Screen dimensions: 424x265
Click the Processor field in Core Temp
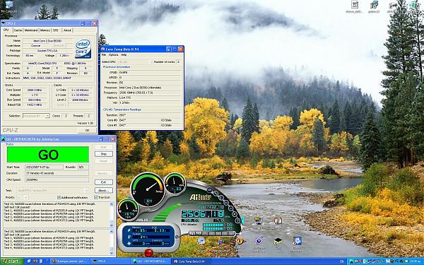pyautogui.click(x=151, y=88)
